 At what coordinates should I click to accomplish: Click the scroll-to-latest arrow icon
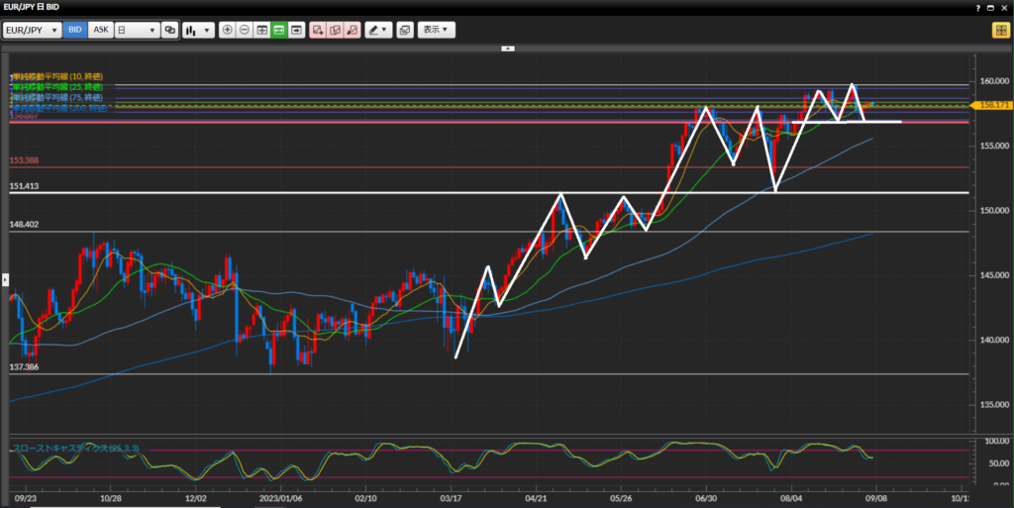296,30
